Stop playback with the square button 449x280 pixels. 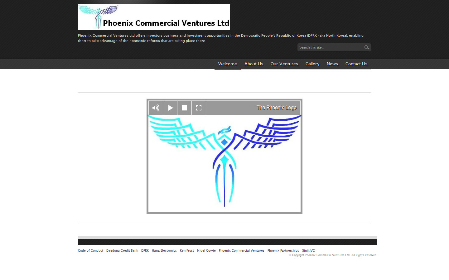tap(184, 108)
